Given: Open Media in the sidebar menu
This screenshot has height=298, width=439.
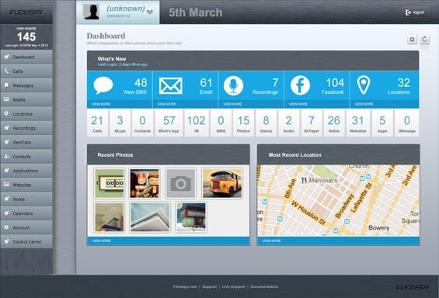Looking at the screenshot, I should coord(26,100).
